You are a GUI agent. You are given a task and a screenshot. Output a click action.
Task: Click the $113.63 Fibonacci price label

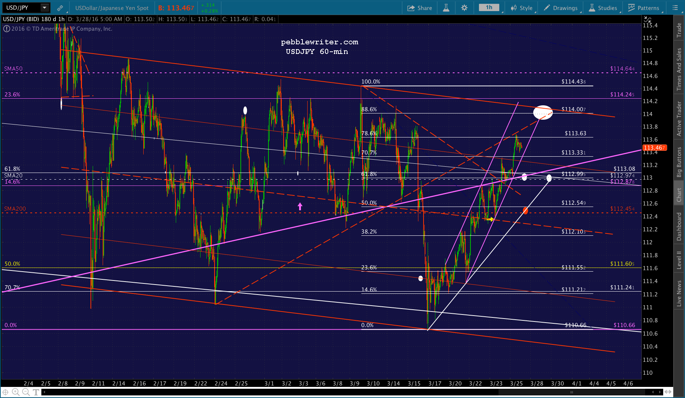[x=575, y=133]
